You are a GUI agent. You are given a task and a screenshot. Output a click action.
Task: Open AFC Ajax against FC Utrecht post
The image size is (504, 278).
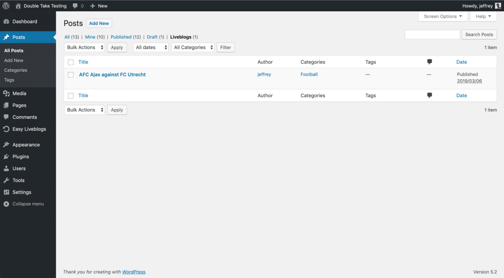pos(112,74)
